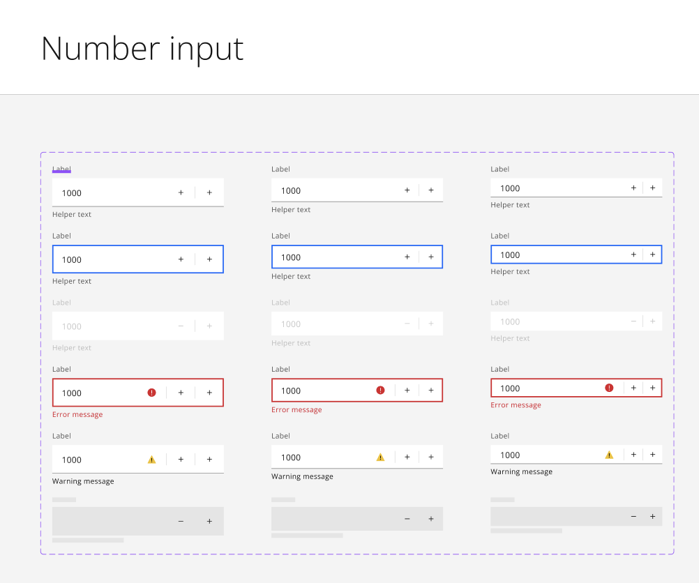This screenshot has width=699, height=583.
Task: Click the 'Label' text above the large error input
Action: click(61, 369)
